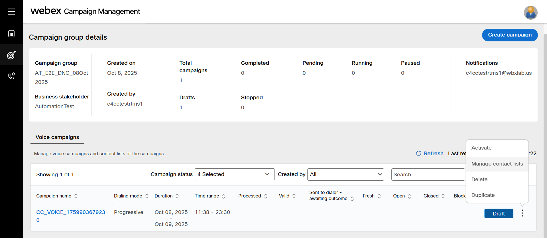Open the phone settings sidebar icon
547x242 pixels.
pyautogui.click(x=11, y=76)
